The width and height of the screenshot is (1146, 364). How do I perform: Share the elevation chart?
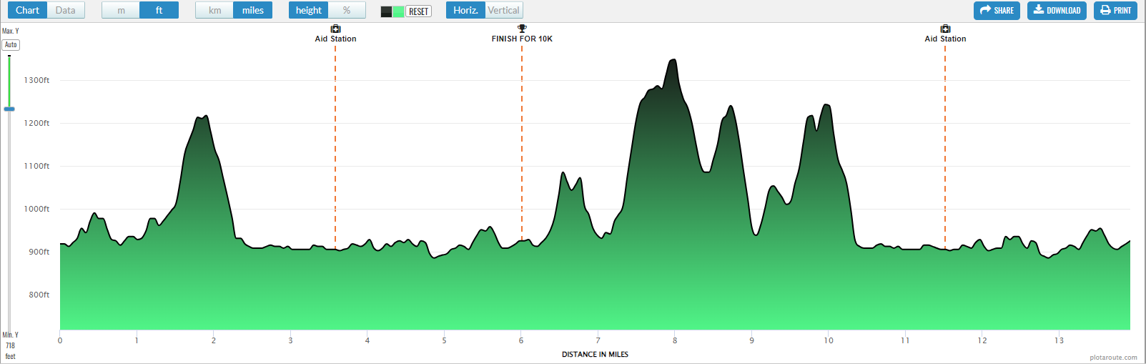tap(997, 11)
